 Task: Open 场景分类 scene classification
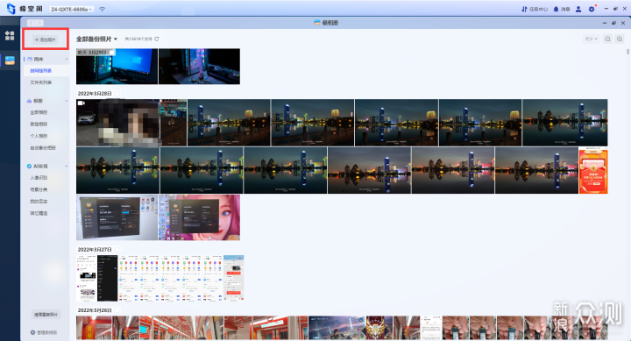tap(39, 189)
